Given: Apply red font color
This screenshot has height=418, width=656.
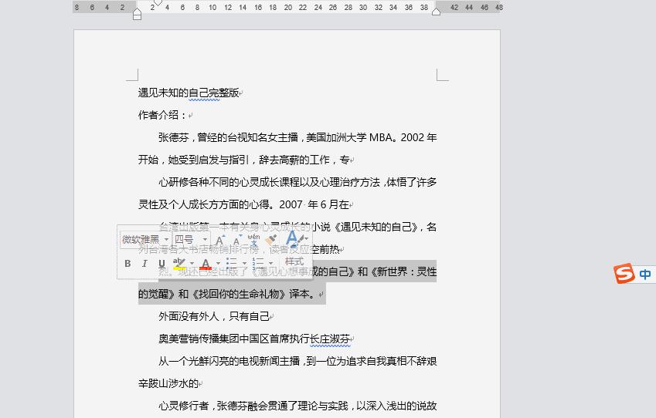Looking at the screenshot, I should pyautogui.click(x=206, y=264).
